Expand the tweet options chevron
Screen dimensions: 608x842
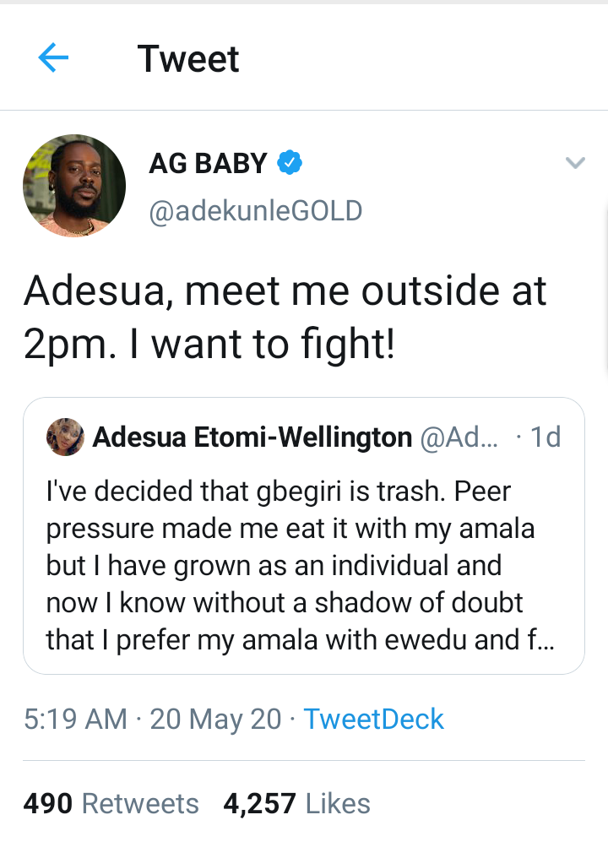click(575, 163)
